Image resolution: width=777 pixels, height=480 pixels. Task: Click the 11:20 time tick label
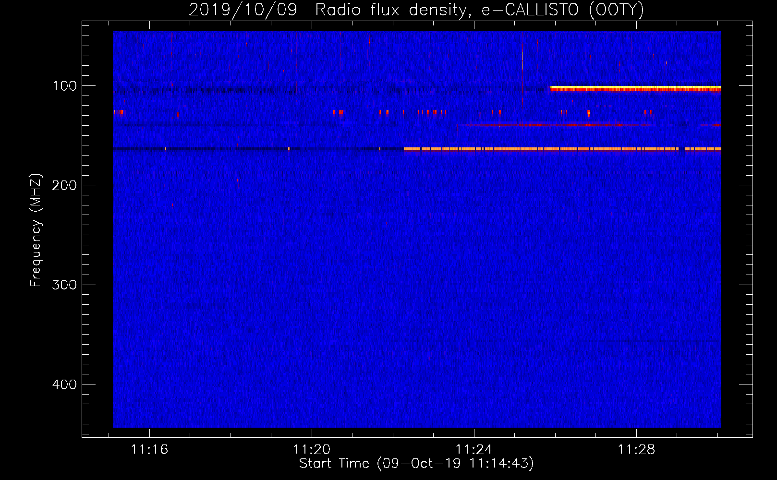click(312, 450)
